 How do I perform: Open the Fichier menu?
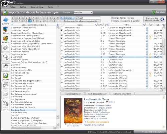point(13,7)
